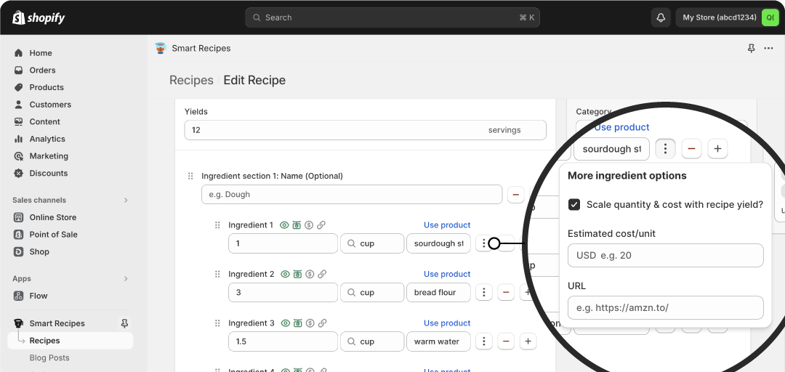The width and height of the screenshot is (785, 372).
Task: Click the Ingredient 1 dollar cost icon
Action: [309, 225]
